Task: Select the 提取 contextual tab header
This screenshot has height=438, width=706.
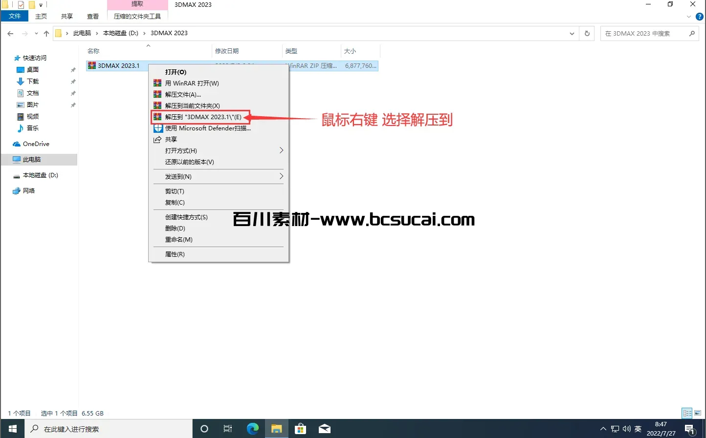Action: (137, 4)
